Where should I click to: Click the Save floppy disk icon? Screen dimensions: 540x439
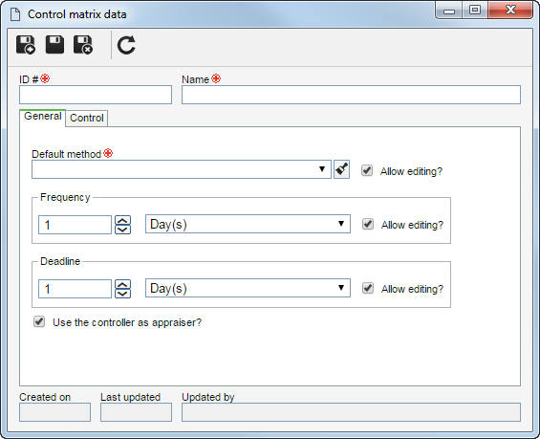point(54,44)
